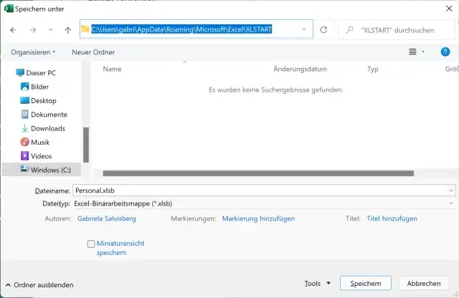Viewport: 459px width, 298px height.
Task: Open the help question mark icon
Action: pos(445,52)
